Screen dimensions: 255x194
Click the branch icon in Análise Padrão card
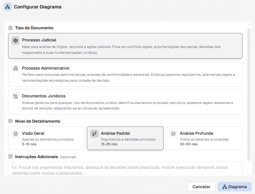[x=94, y=134]
